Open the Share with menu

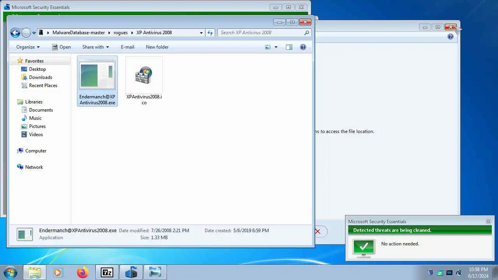click(95, 47)
